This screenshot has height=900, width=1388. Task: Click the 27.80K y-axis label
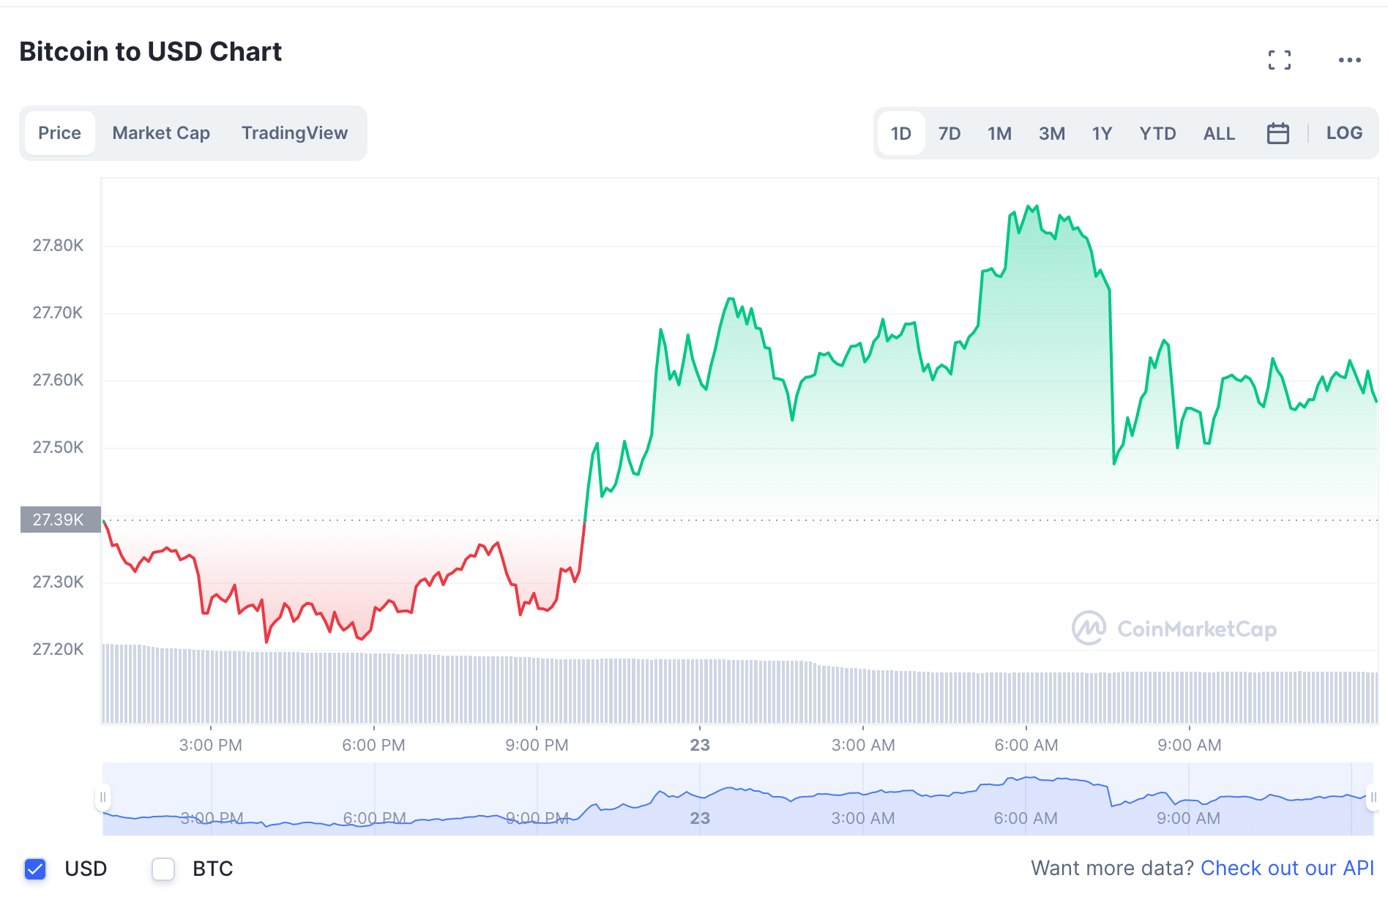point(58,246)
